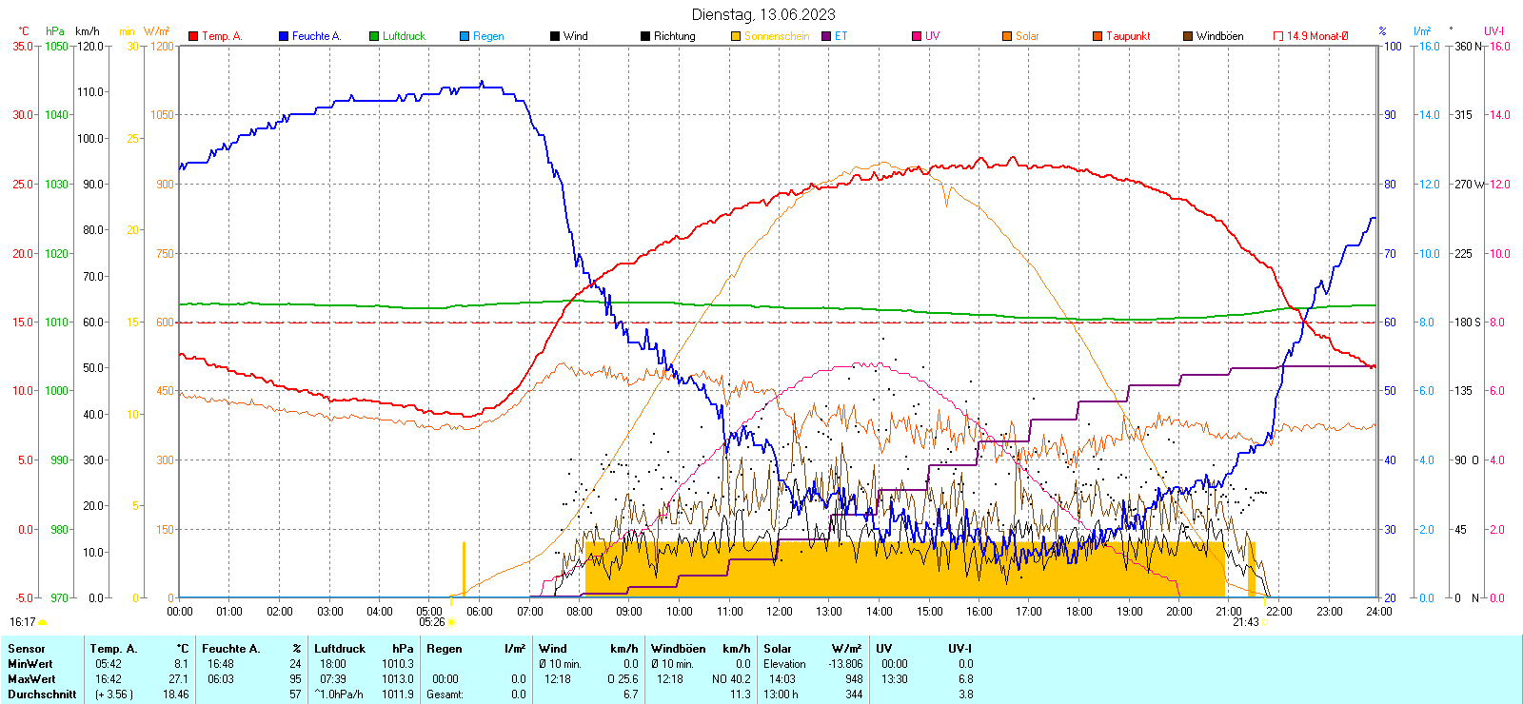This screenshot has width=1523, height=704.
Task: Click the Windböen legend square
Action: (1188, 36)
